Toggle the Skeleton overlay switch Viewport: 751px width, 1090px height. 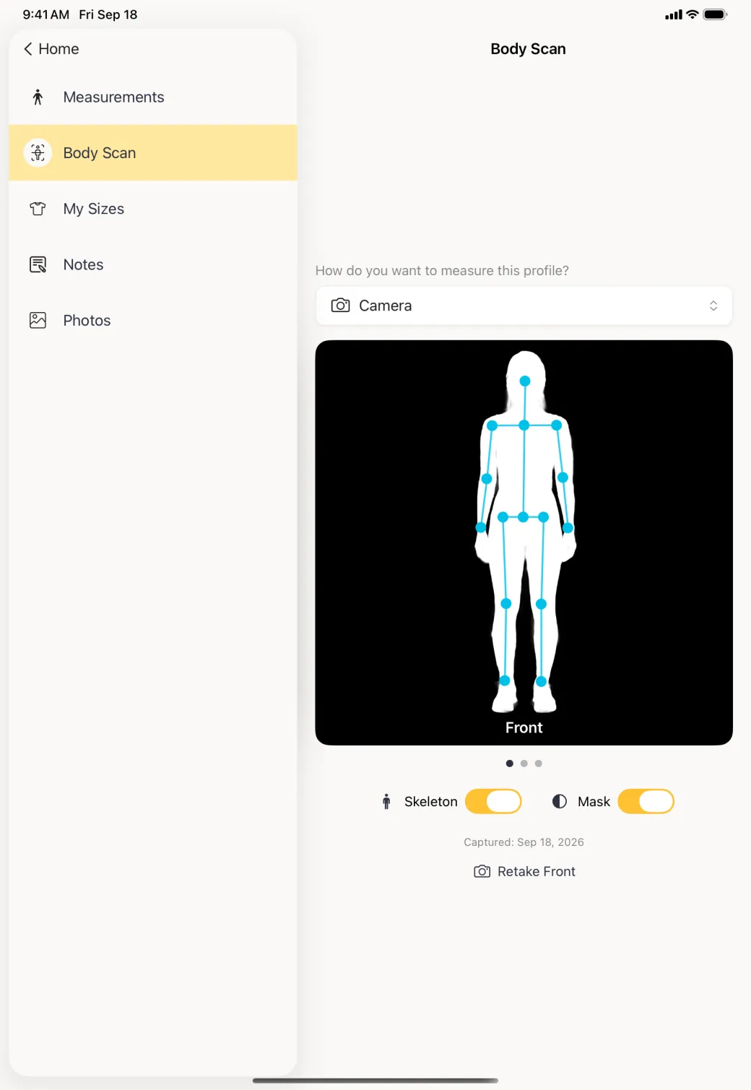pyautogui.click(x=493, y=802)
